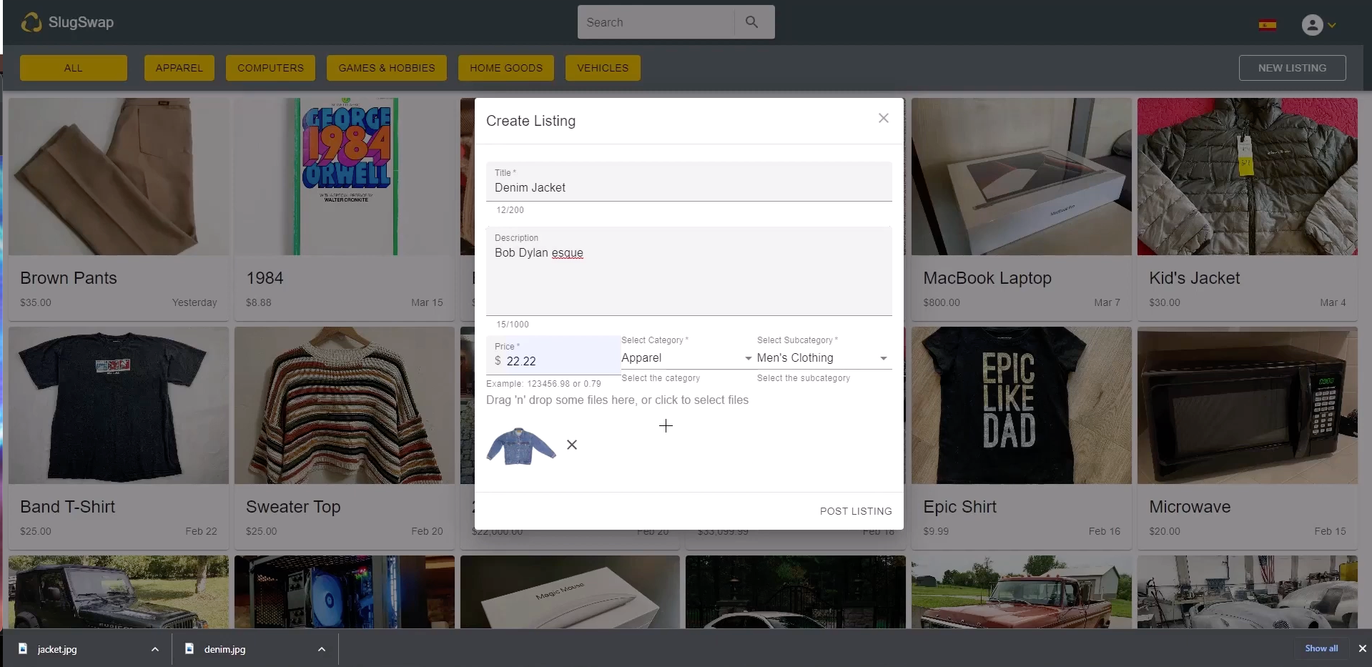The image size is (1372, 667).
Task: Click the $800.00 price text
Action: coord(942,302)
